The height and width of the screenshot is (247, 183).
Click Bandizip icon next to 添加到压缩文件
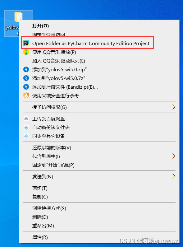coord(26,87)
